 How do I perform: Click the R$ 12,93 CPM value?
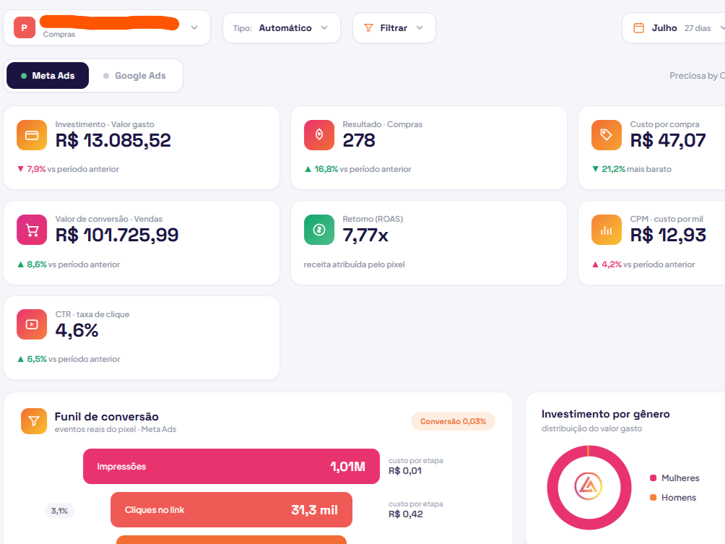pos(668,235)
